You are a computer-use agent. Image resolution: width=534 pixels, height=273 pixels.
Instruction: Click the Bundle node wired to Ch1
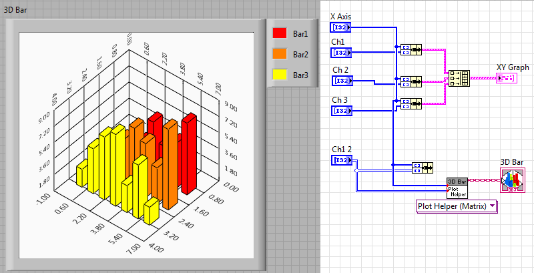tap(411, 49)
